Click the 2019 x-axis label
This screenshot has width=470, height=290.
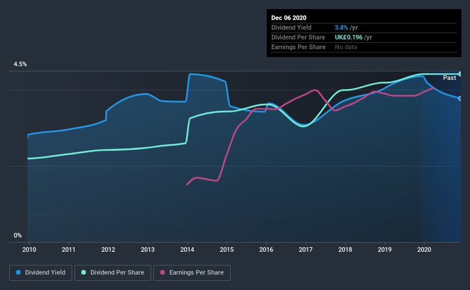coord(385,249)
